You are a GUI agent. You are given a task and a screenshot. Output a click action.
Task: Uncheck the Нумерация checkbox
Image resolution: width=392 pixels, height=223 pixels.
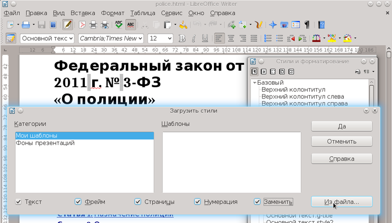[197, 202]
